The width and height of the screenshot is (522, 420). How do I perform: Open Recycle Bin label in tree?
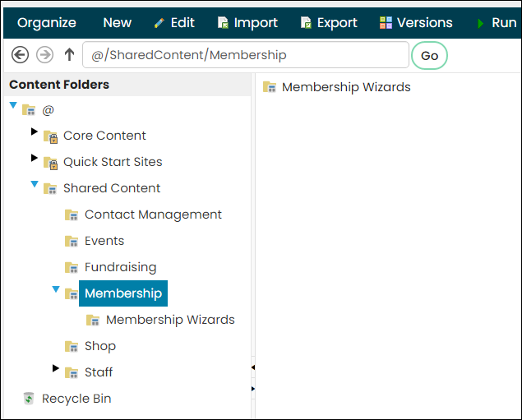click(76, 399)
